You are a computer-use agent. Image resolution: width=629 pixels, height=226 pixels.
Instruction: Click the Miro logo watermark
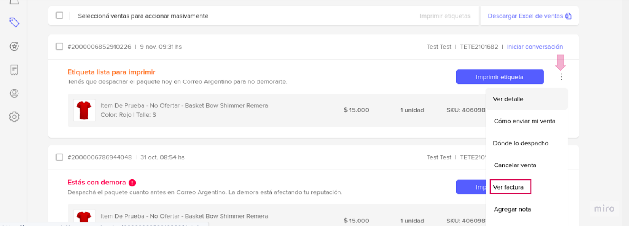[x=604, y=209]
